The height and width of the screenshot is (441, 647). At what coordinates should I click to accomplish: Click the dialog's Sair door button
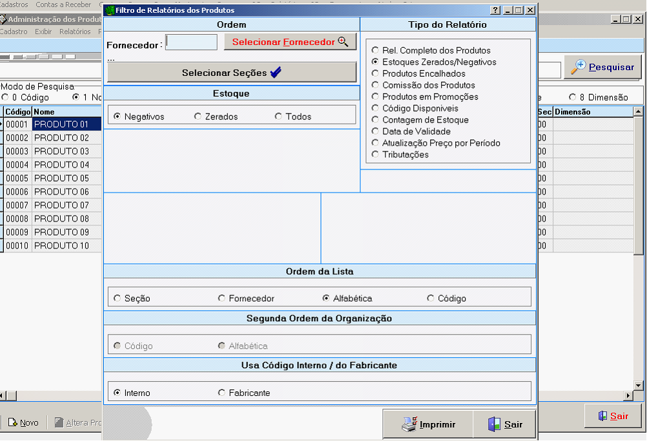[x=505, y=424]
